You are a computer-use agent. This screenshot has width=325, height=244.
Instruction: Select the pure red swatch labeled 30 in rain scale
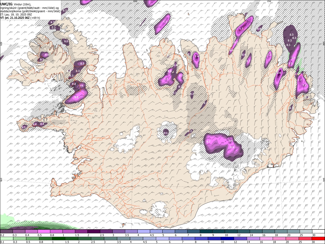pos(318,238)
